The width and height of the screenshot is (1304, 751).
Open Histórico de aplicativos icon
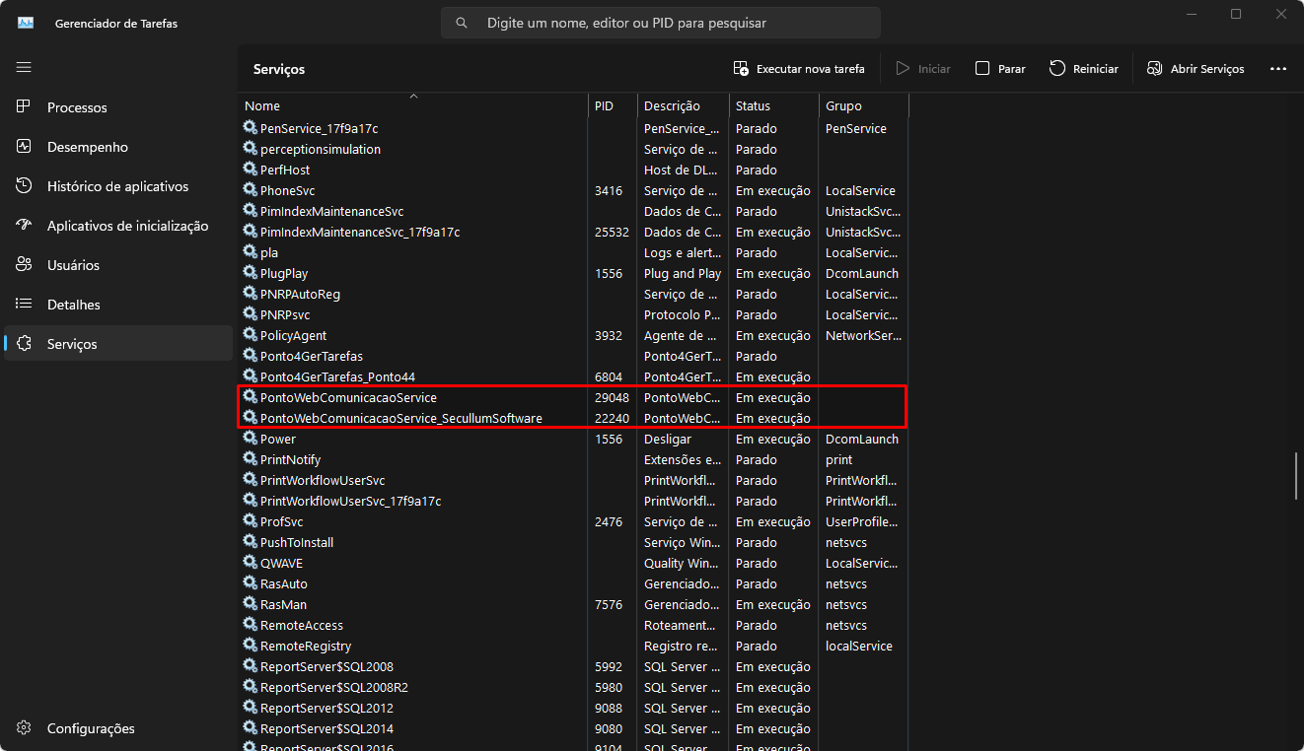point(25,186)
